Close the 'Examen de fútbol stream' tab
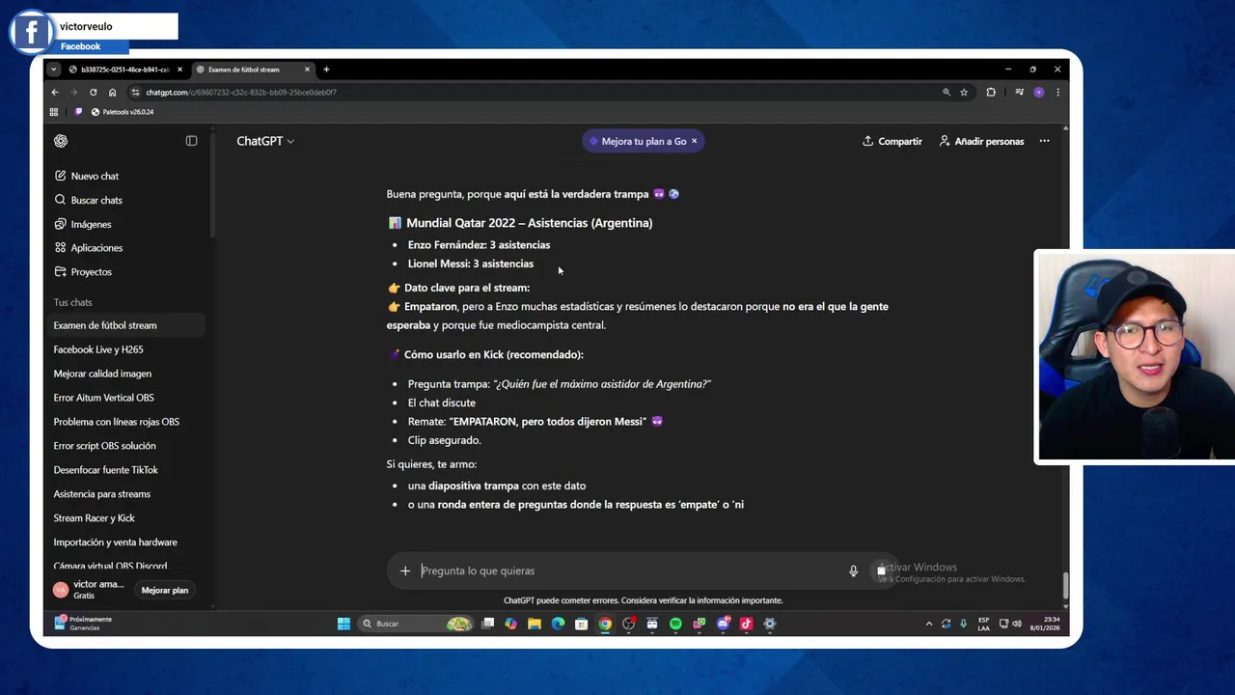Viewport: 1235px width, 695px height. pos(308,69)
